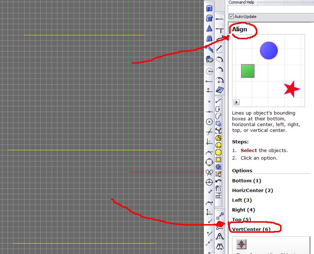Click the closed blob curve icon
Image resolution: width=314 pixels, height=254 pixels.
218,116
